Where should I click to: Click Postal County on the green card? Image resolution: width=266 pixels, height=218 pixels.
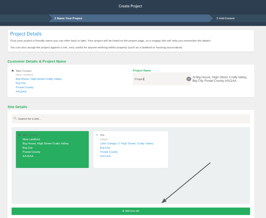[x=31, y=152]
